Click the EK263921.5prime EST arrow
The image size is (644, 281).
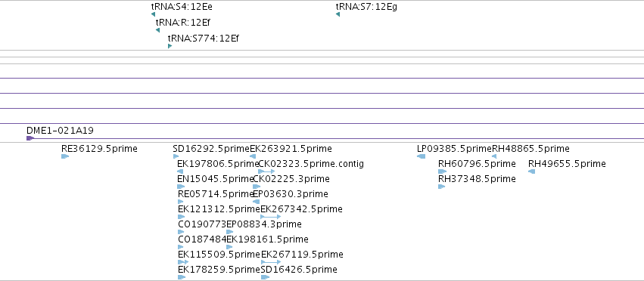tap(253, 156)
